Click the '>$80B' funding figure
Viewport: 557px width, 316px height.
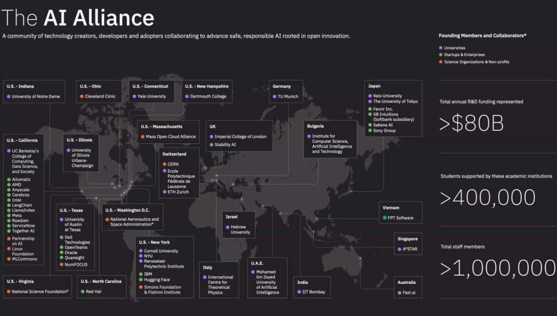tap(471, 124)
